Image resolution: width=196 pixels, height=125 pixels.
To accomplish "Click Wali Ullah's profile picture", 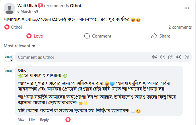I will point(10,9).
